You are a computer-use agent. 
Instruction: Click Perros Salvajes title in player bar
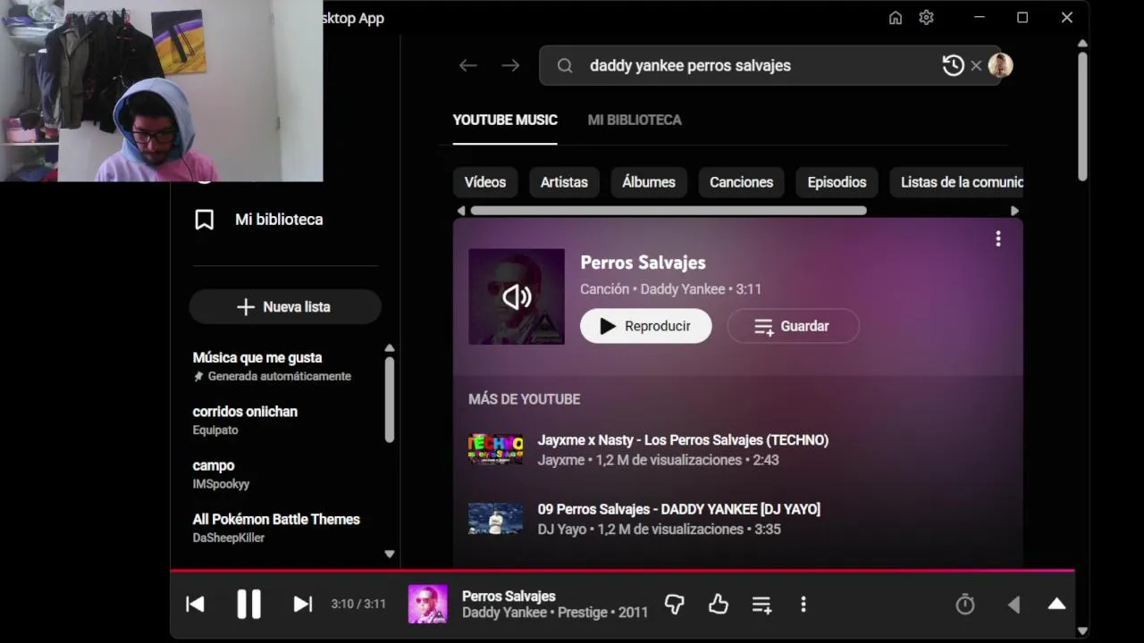coord(509,596)
